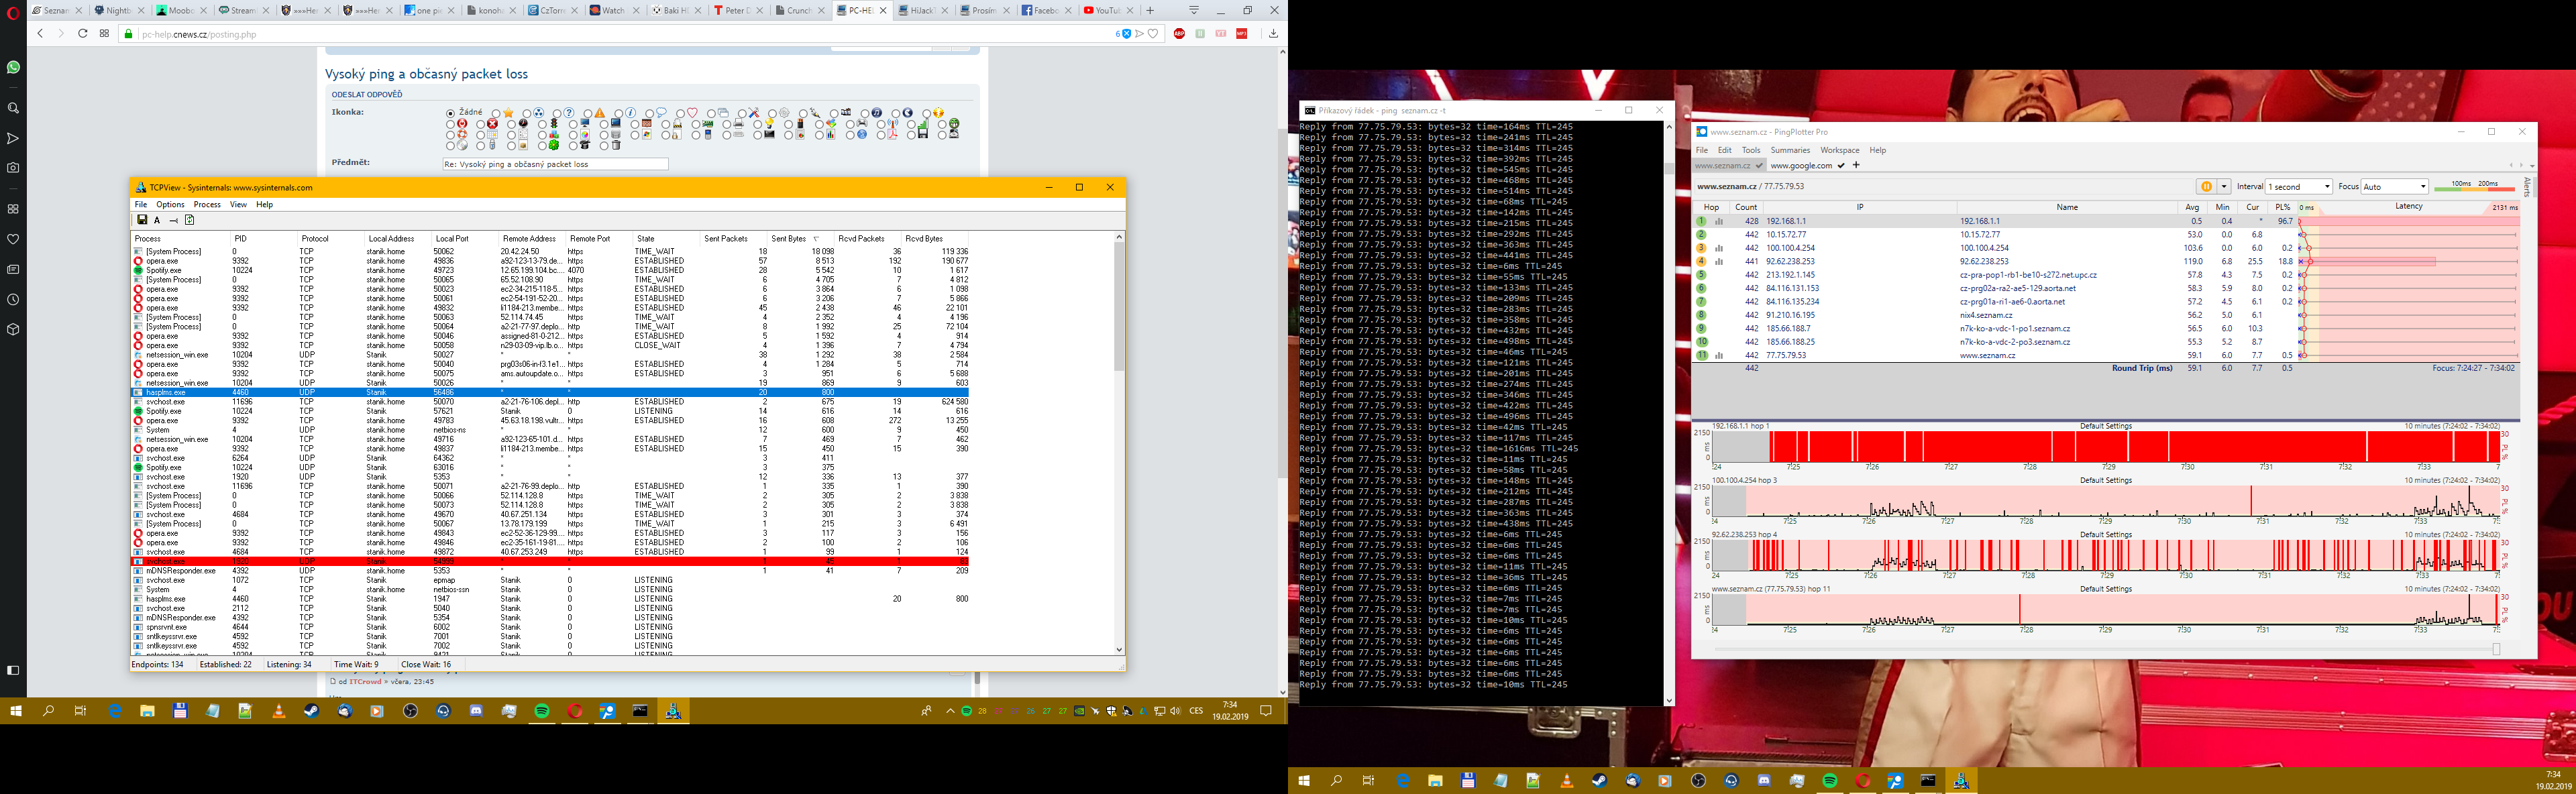
Task: Open the Interval dropdown set to 1 second
Action: [2298, 187]
